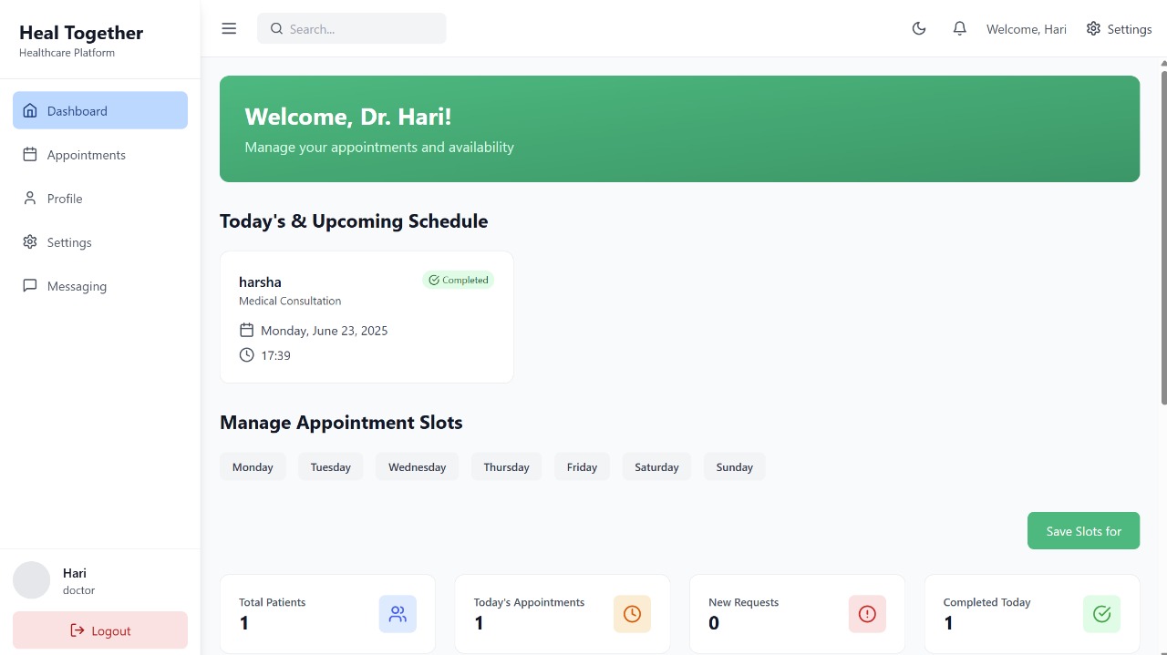This screenshot has height=655, width=1167.
Task: Expand the sidebar with the hamburger menu
Action: click(x=229, y=28)
